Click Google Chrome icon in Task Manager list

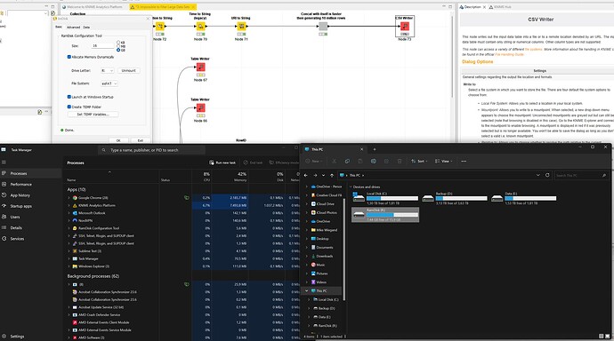pyautogui.click(x=75, y=198)
